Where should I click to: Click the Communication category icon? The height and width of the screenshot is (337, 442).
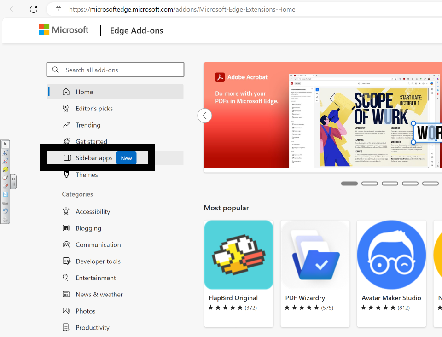66,244
